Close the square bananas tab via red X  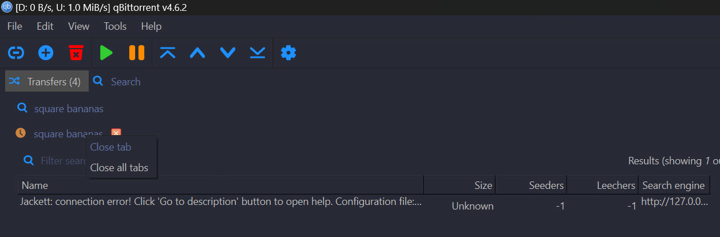tap(116, 133)
